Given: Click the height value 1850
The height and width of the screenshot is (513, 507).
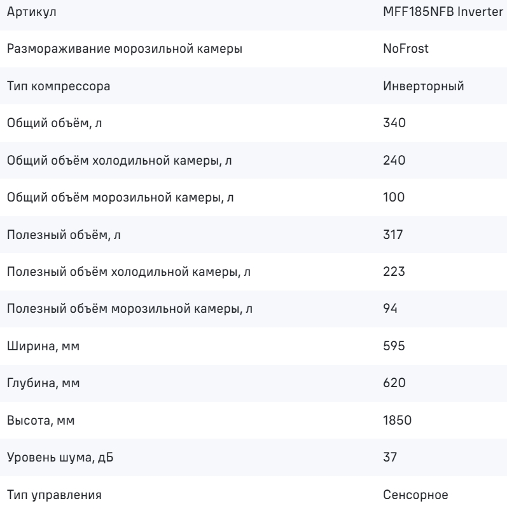Looking at the screenshot, I should click(x=397, y=420).
